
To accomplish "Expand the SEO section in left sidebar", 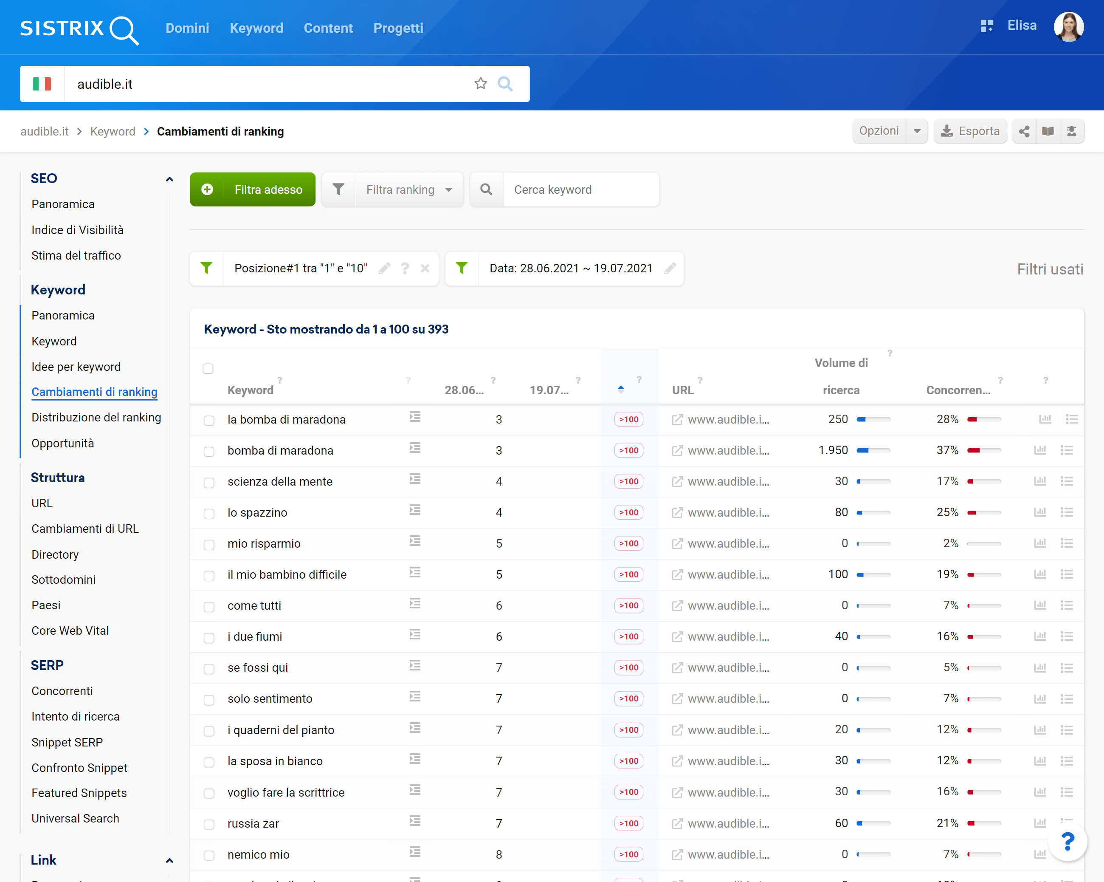I will [x=170, y=178].
